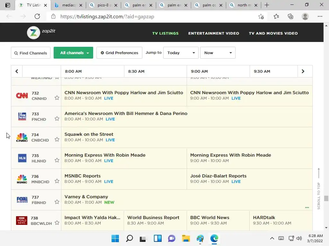Open a new browser tab

coord(267,5)
